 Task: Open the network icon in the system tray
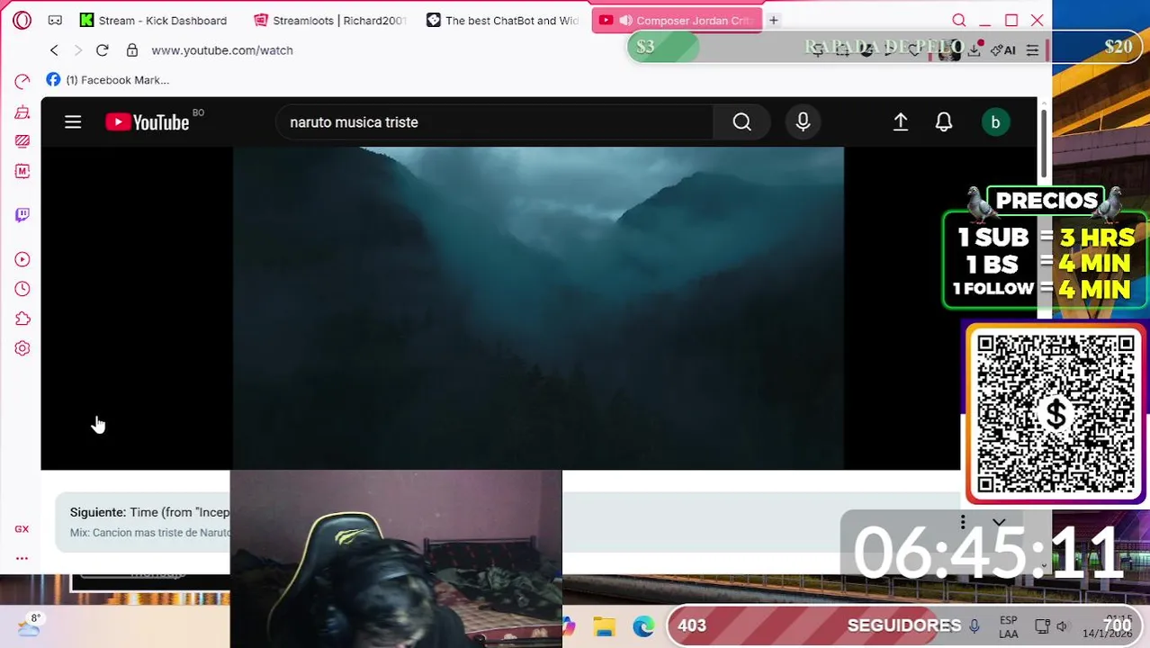click(1042, 626)
